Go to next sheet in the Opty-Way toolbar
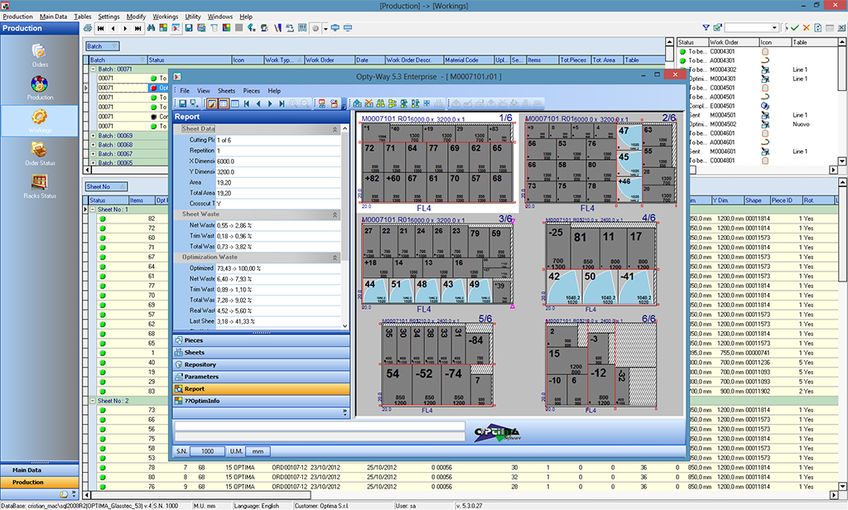The width and height of the screenshot is (848, 510). point(271,103)
